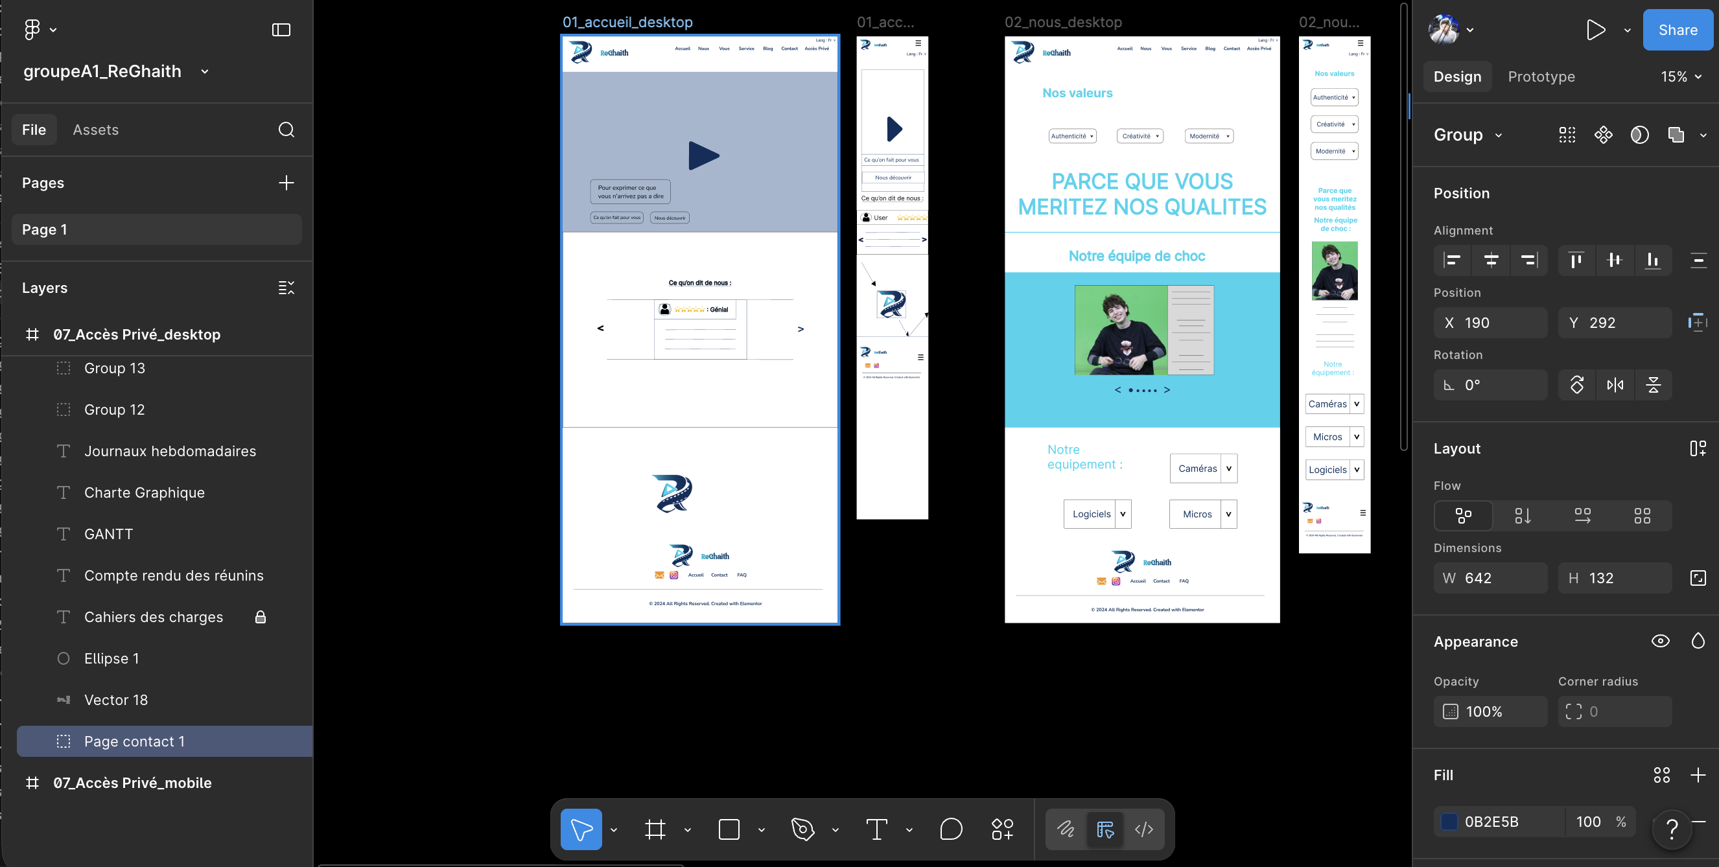Select vertical flow option
The height and width of the screenshot is (867, 1719).
[x=1523, y=516]
